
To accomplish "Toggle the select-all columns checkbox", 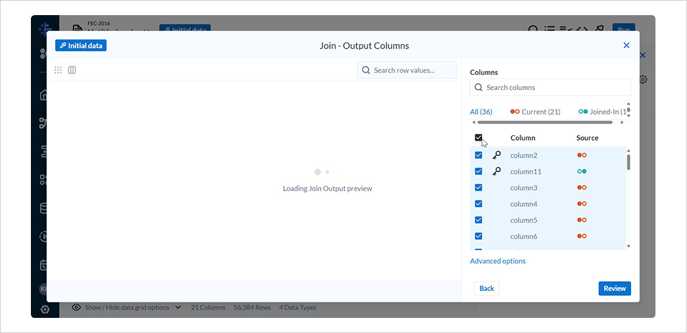I will [479, 138].
